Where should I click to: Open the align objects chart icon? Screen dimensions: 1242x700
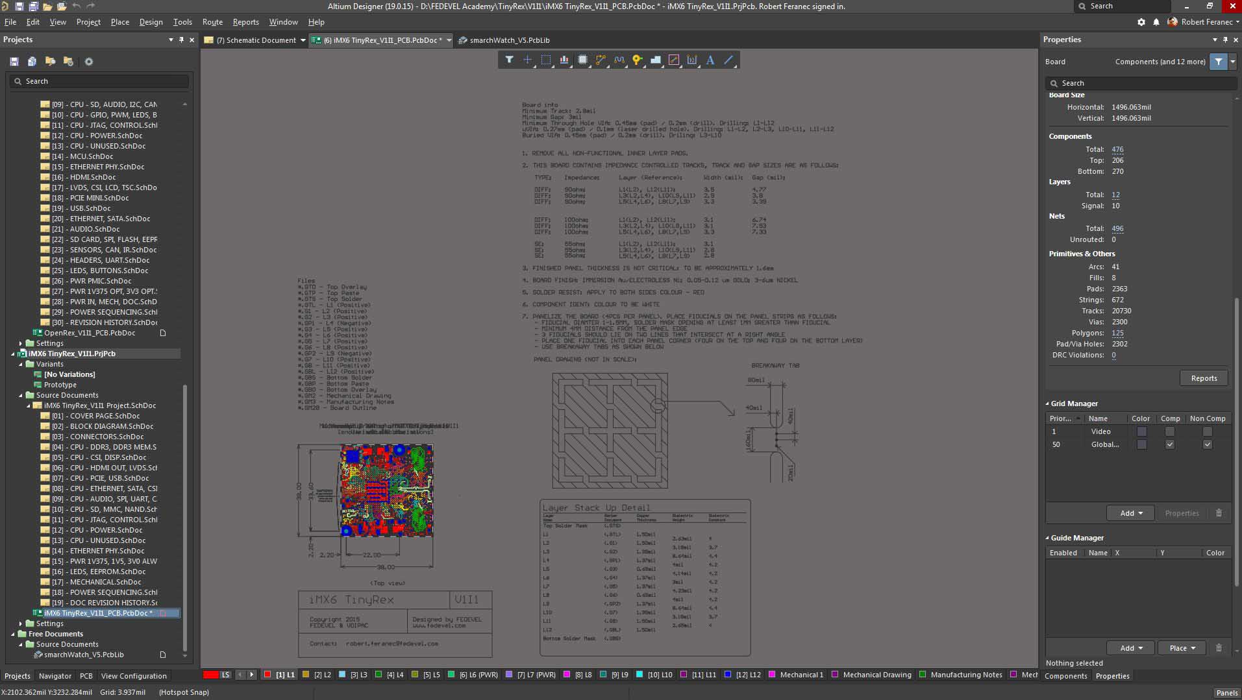click(x=564, y=60)
